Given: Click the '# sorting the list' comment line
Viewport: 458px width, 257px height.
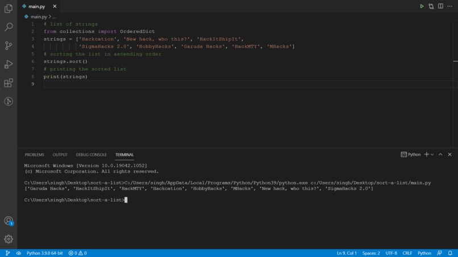Looking at the screenshot, I should click(102, 54).
